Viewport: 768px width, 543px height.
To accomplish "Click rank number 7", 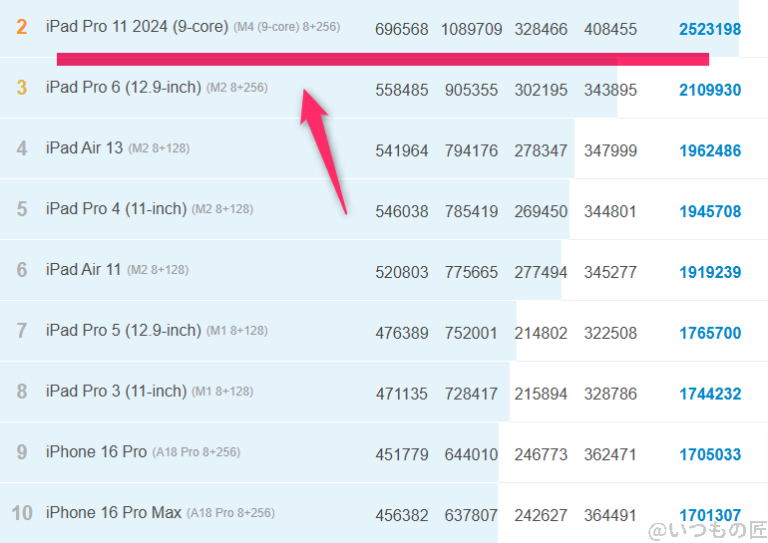I will click(22, 331).
